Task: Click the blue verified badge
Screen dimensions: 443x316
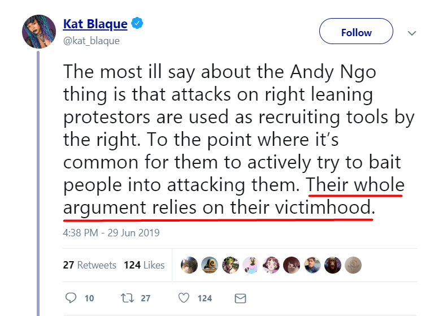Action: coord(137,24)
